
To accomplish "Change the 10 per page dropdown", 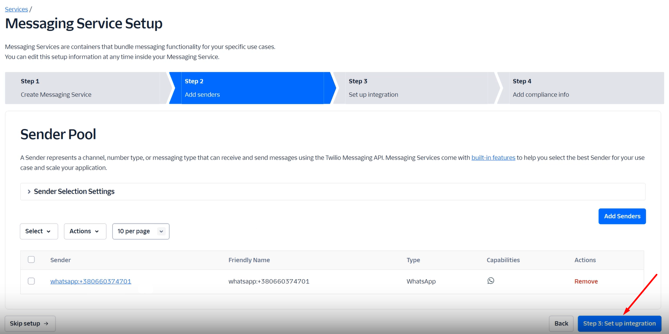I will tap(141, 231).
